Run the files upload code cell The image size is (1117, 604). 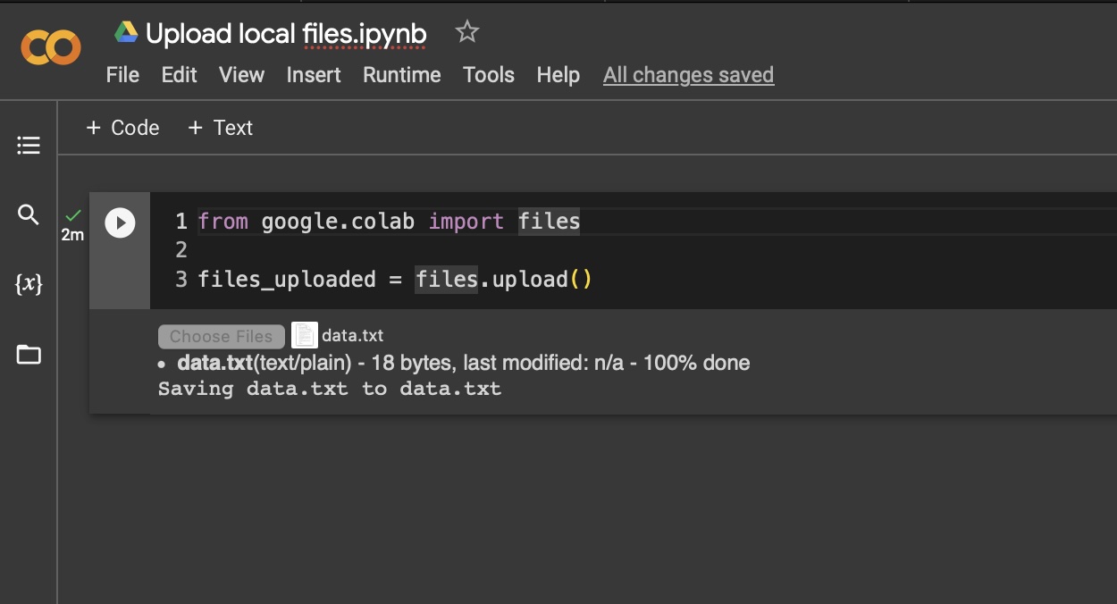click(120, 222)
